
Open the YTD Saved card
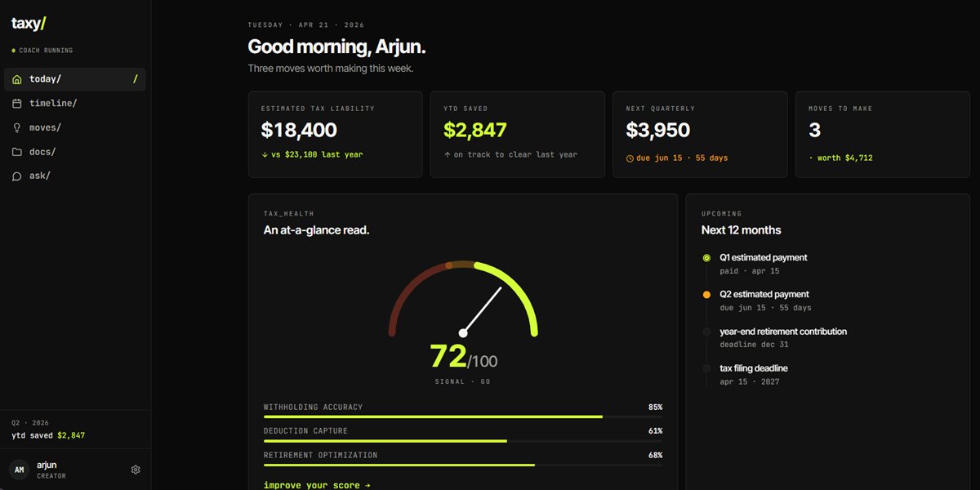point(518,135)
